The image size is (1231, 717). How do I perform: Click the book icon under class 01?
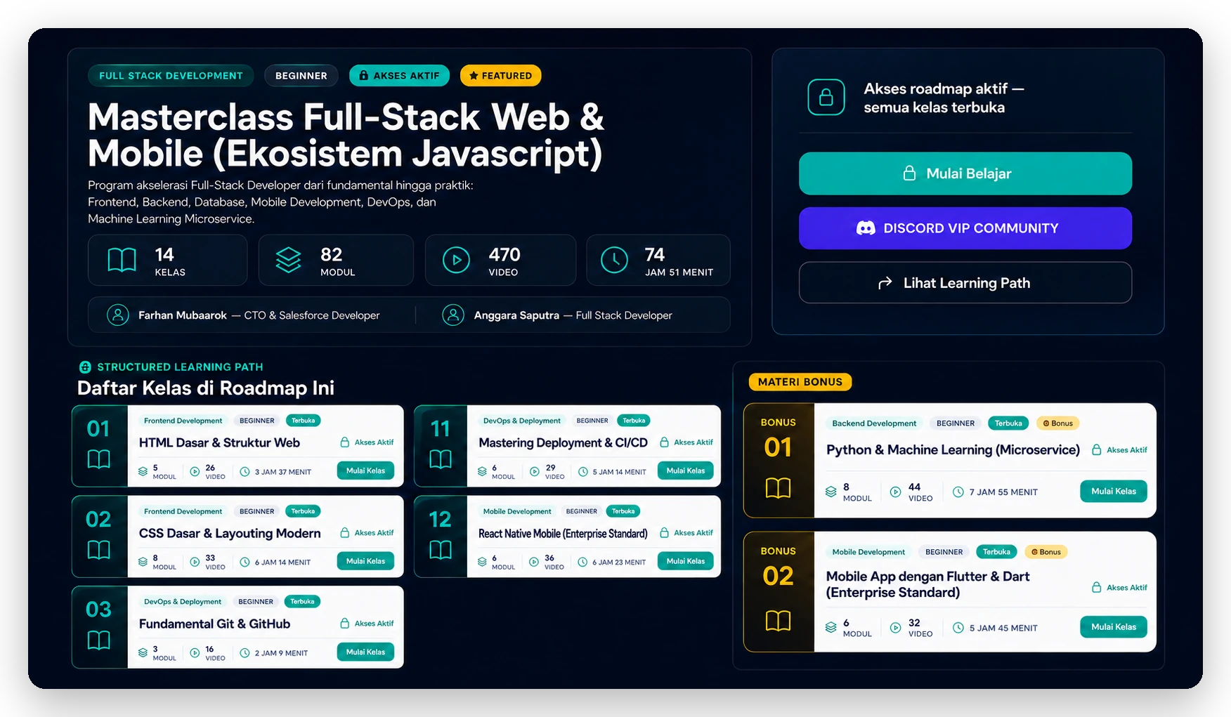98,459
